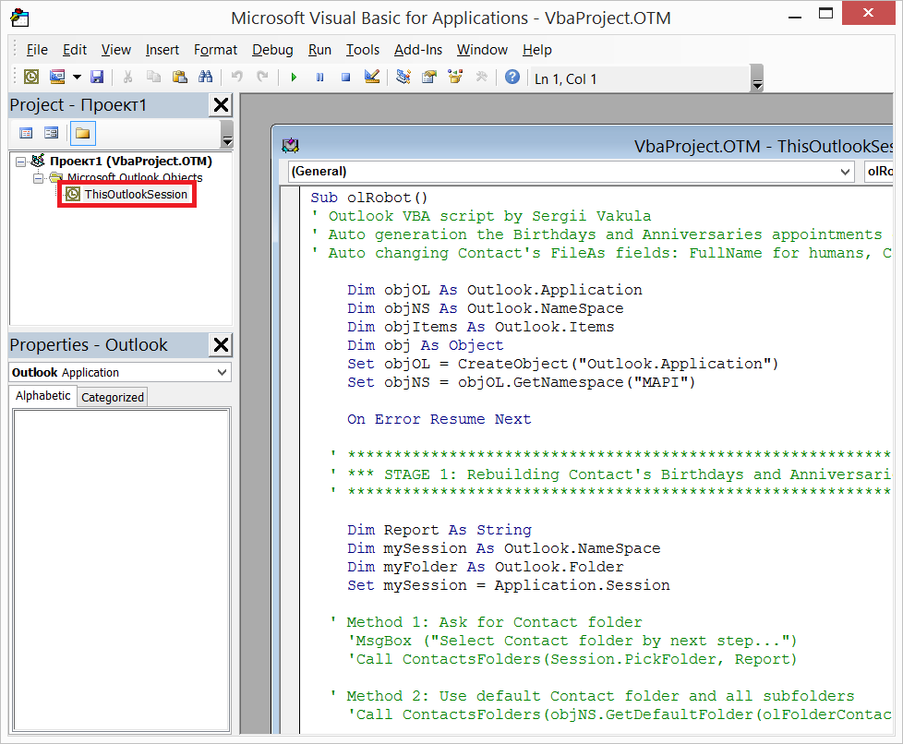Open Toolbox toolbar icon
The image size is (903, 744).
click(481, 77)
